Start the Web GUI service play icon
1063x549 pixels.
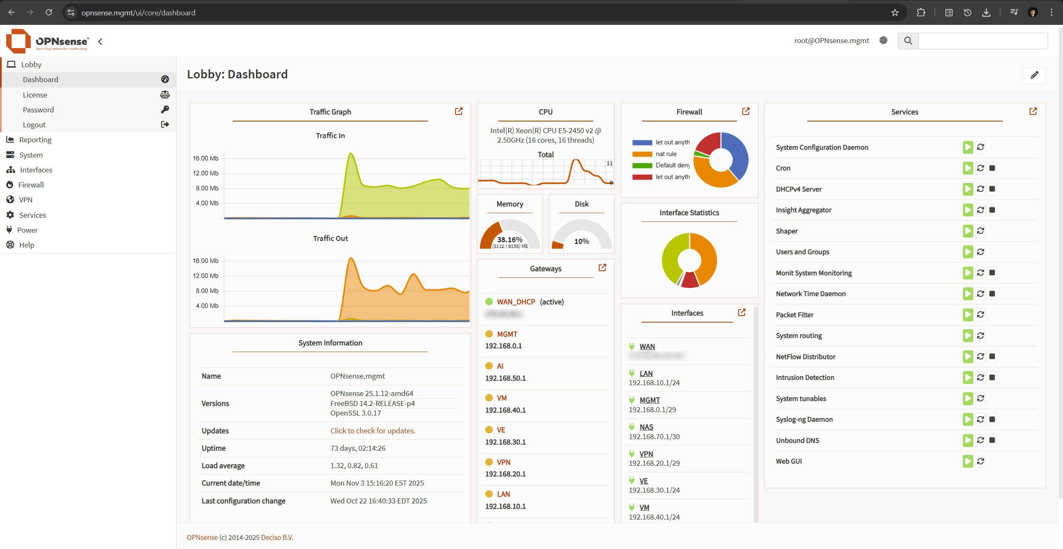click(968, 461)
